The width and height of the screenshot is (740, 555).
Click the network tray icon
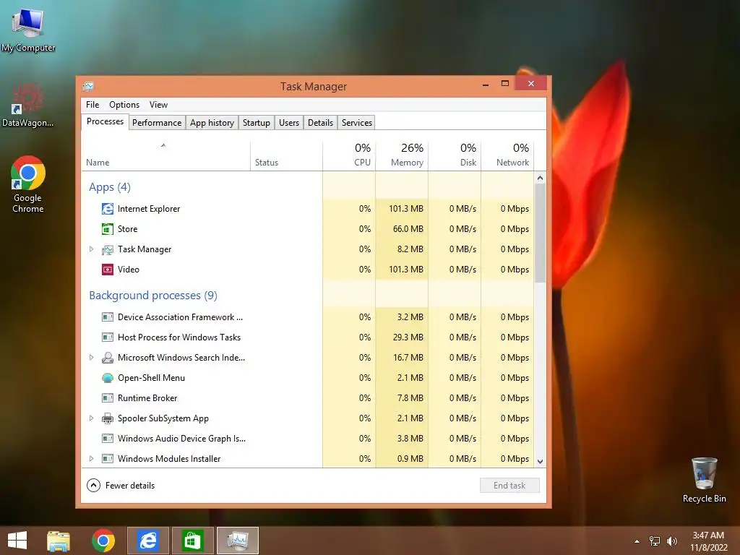(x=655, y=541)
